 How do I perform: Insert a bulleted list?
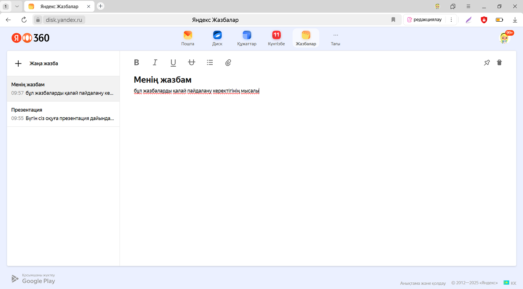pos(210,62)
